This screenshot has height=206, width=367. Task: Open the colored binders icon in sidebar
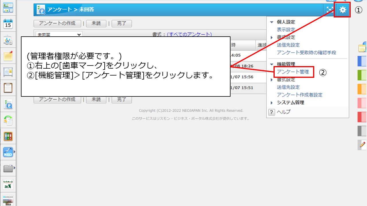pyautogui.click(x=8, y=136)
